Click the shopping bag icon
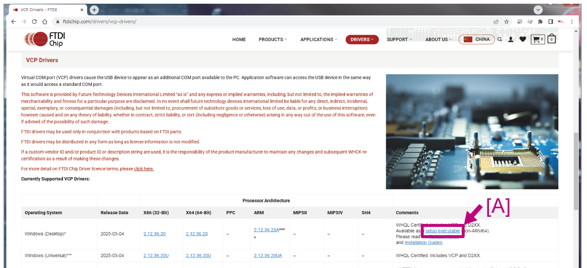The height and width of the screenshot is (268, 587). coord(551,40)
